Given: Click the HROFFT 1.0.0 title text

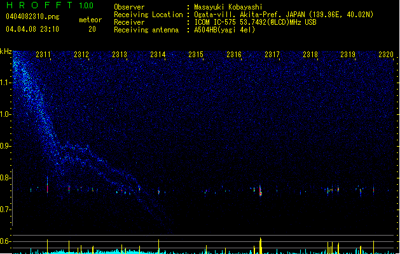Looking at the screenshot, I should [50, 5].
